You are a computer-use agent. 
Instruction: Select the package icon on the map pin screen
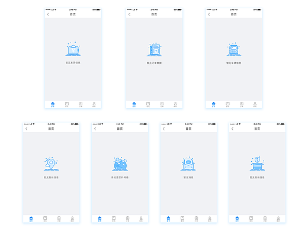click(x=45, y=219)
